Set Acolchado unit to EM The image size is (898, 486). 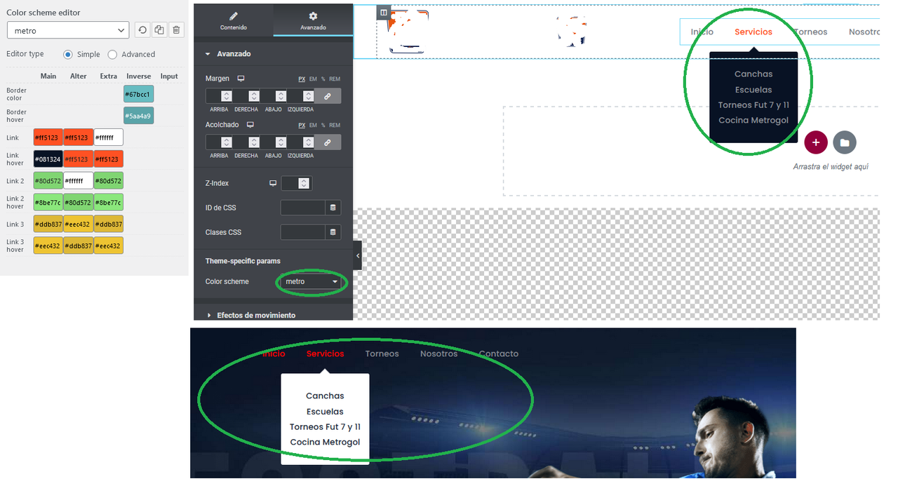313,126
